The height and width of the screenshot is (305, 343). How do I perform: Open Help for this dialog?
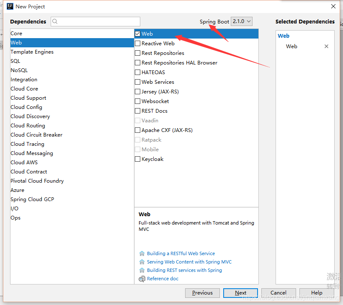(317, 293)
